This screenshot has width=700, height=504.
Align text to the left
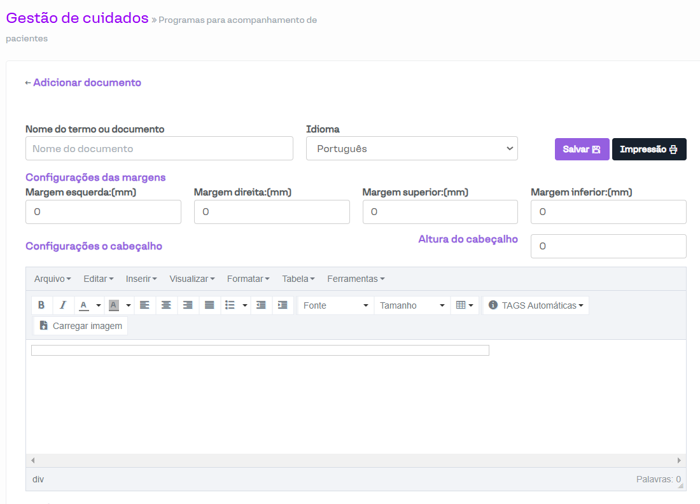coord(144,305)
